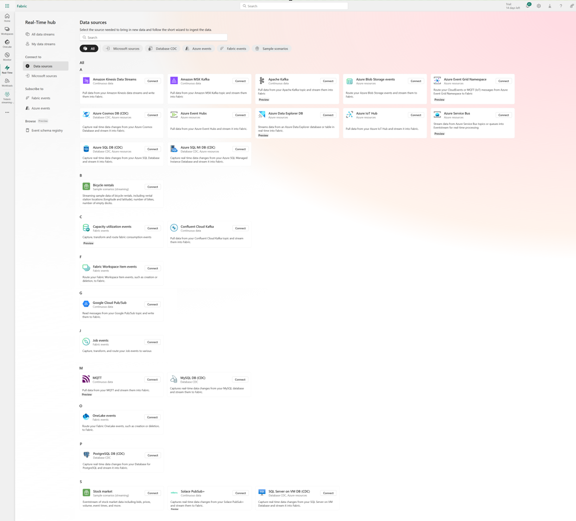The image size is (576, 521).
Task: Open the app launcher waffle icon
Action: pos(7,6)
